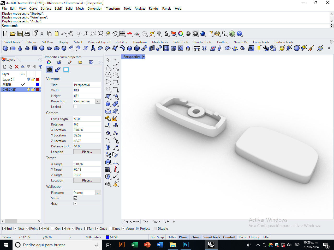Click the blue Help question mark icon
The image size is (334, 250).
point(239,34)
